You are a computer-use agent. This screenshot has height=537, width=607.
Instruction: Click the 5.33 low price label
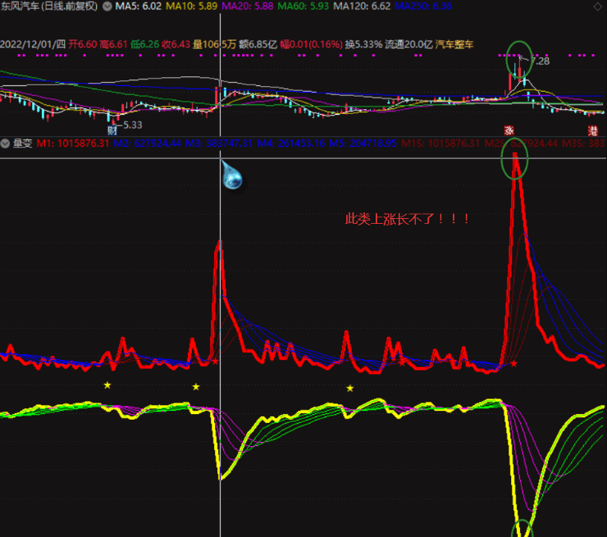(133, 125)
